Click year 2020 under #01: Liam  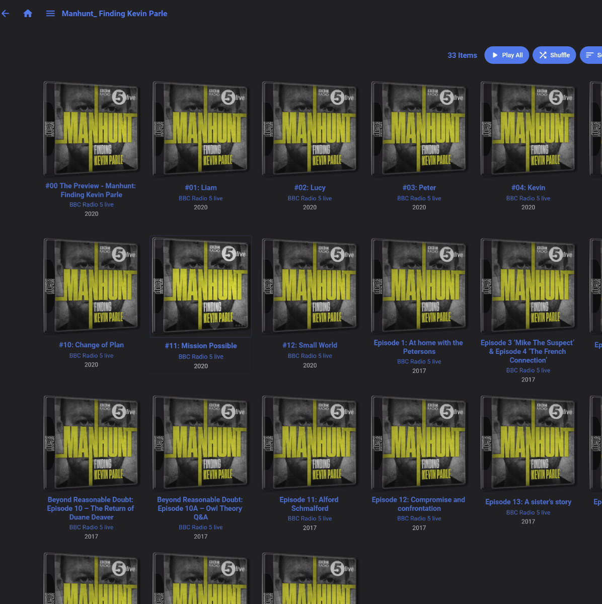[200, 207]
